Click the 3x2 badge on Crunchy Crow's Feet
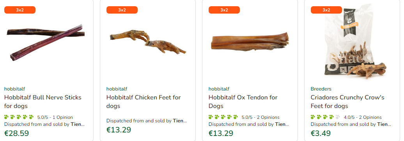This screenshot has width=404, height=141. click(x=326, y=10)
